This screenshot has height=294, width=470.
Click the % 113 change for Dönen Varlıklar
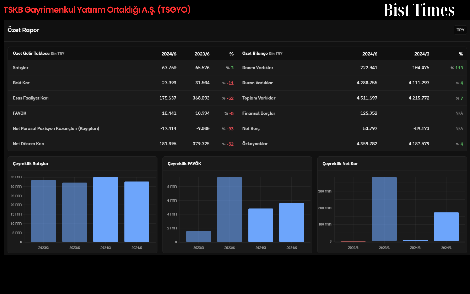point(457,68)
